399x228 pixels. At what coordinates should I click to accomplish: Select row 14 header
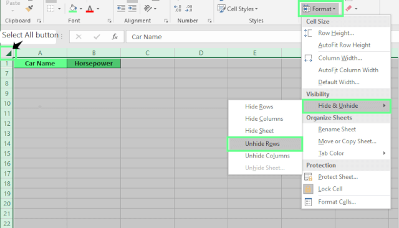[x=7, y=144]
